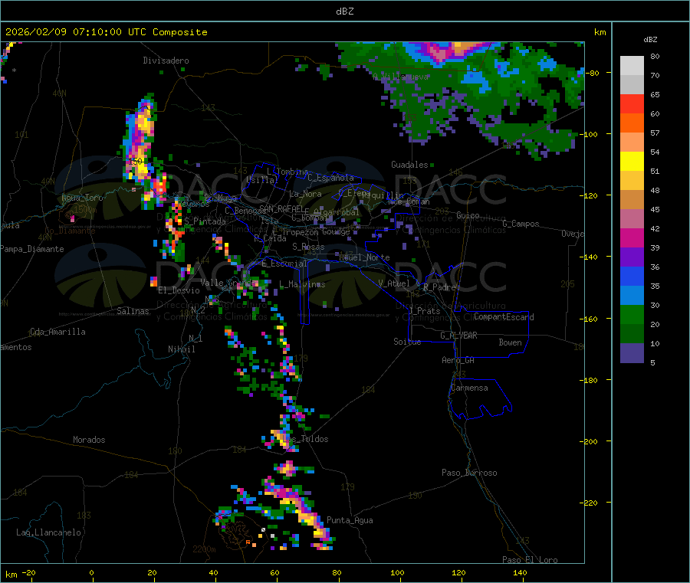The width and height of the screenshot is (690, 583).
Task: Click the Cda_Amarilla map label
Action: pyautogui.click(x=58, y=332)
